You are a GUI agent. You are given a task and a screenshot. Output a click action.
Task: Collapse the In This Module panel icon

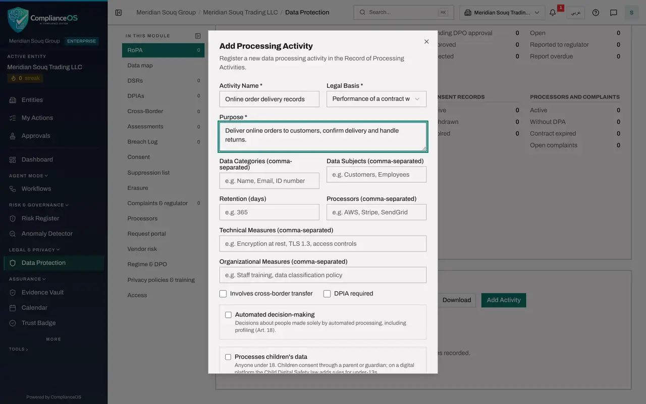[x=198, y=36]
